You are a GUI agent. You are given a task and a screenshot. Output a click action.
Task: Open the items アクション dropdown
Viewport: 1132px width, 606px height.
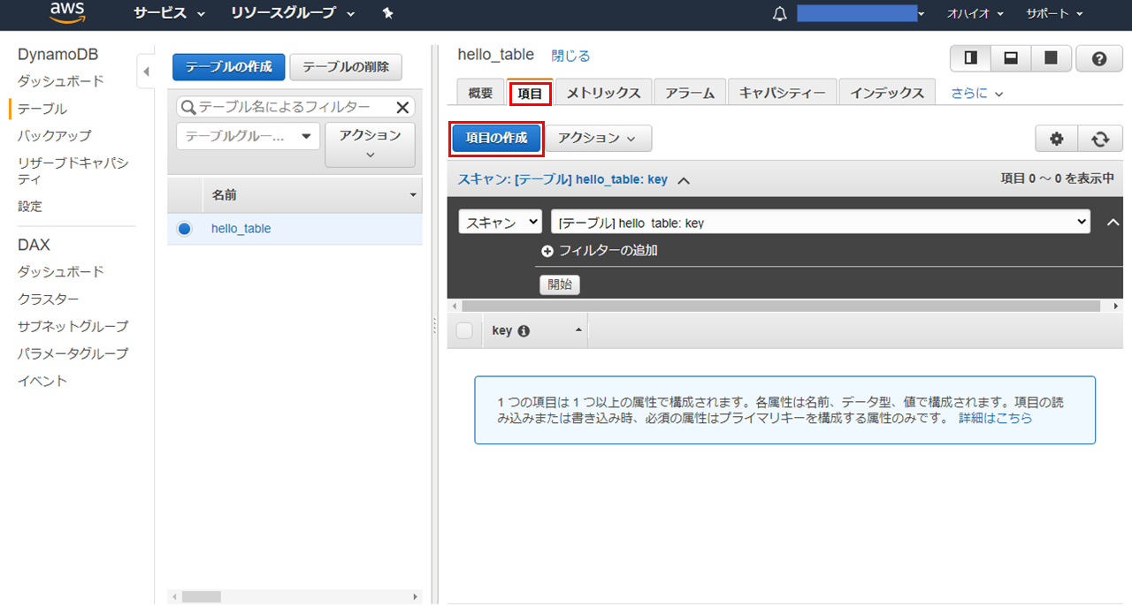point(598,139)
